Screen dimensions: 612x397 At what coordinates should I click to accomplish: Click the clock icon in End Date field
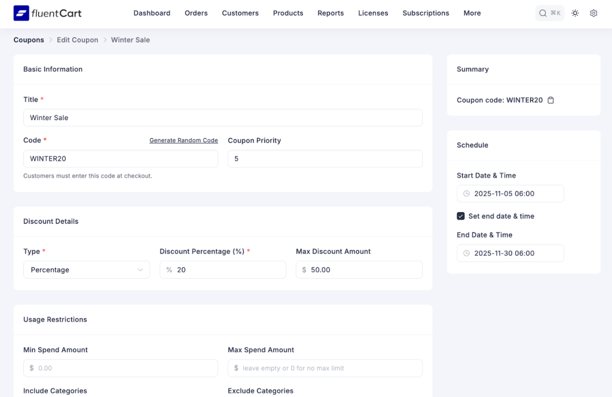coord(466,253)
